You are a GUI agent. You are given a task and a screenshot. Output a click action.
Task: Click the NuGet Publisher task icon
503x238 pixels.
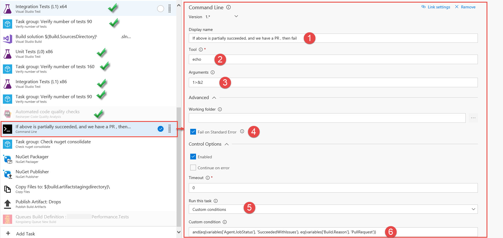8,174
